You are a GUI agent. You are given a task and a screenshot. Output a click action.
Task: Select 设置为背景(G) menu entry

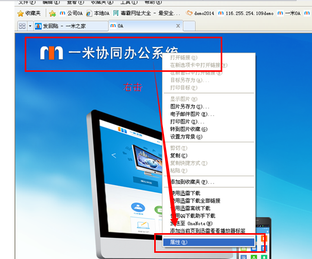209,136
